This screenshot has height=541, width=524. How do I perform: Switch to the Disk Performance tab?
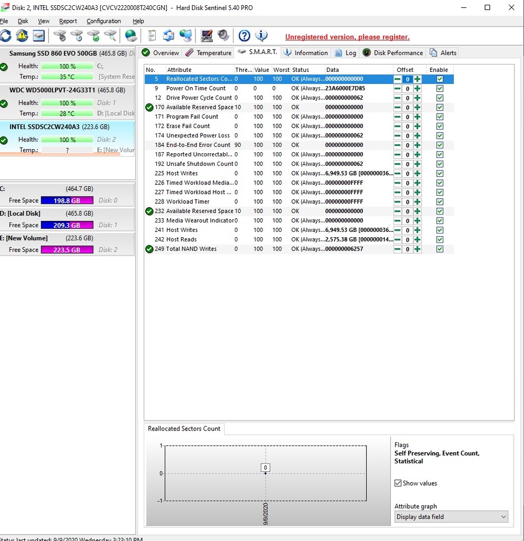click(x=392, y=53)
